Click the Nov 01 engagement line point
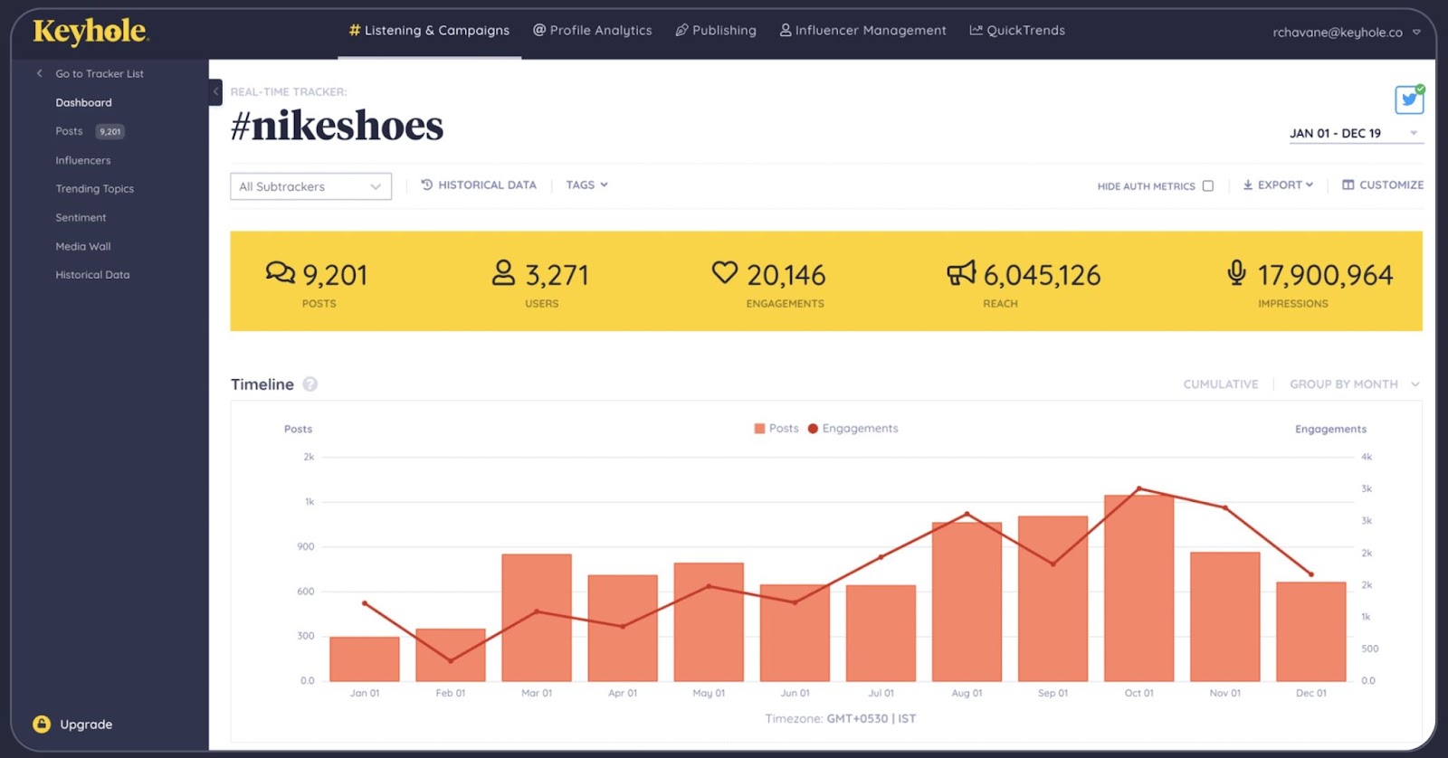This screenshot has width=1448, height=758. tap(1225, 507)
